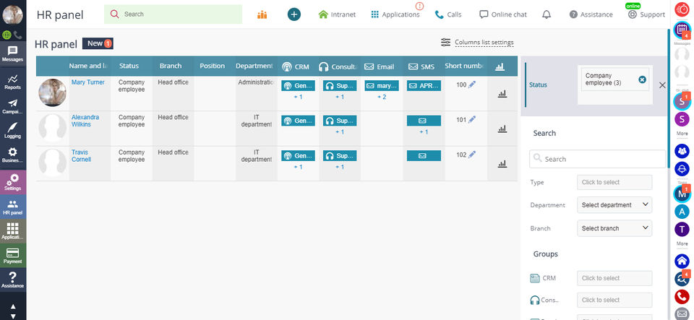Open the Settings sidebar section
This screenshot has height=320, width=694.
click(x=13, y=182)
